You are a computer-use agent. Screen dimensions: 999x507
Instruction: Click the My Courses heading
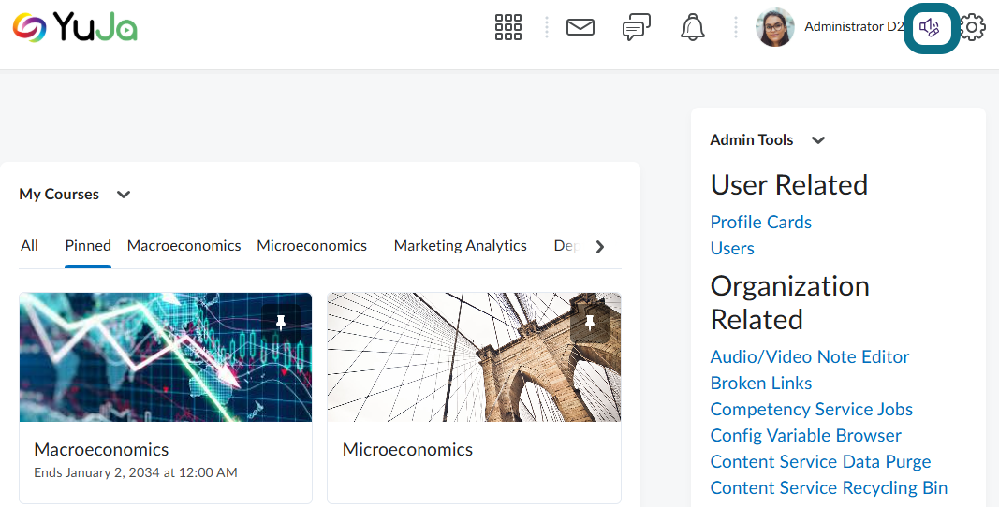tap(59, 195)
